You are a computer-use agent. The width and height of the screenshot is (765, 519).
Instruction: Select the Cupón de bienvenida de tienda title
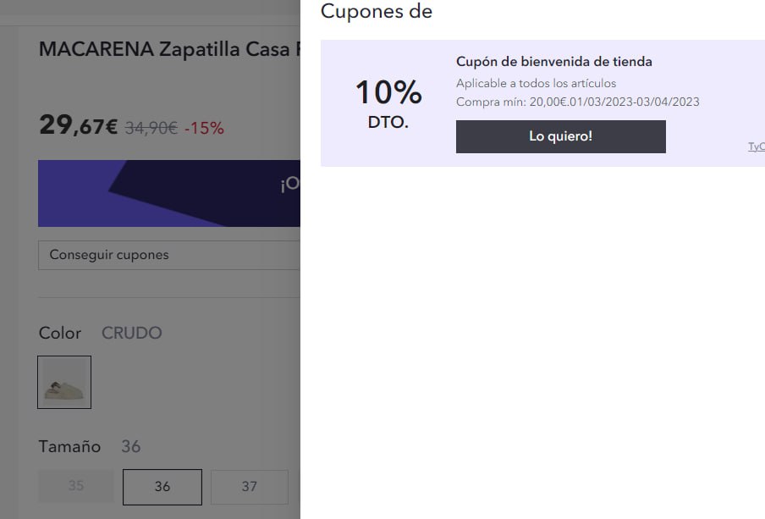pos(554,62)
